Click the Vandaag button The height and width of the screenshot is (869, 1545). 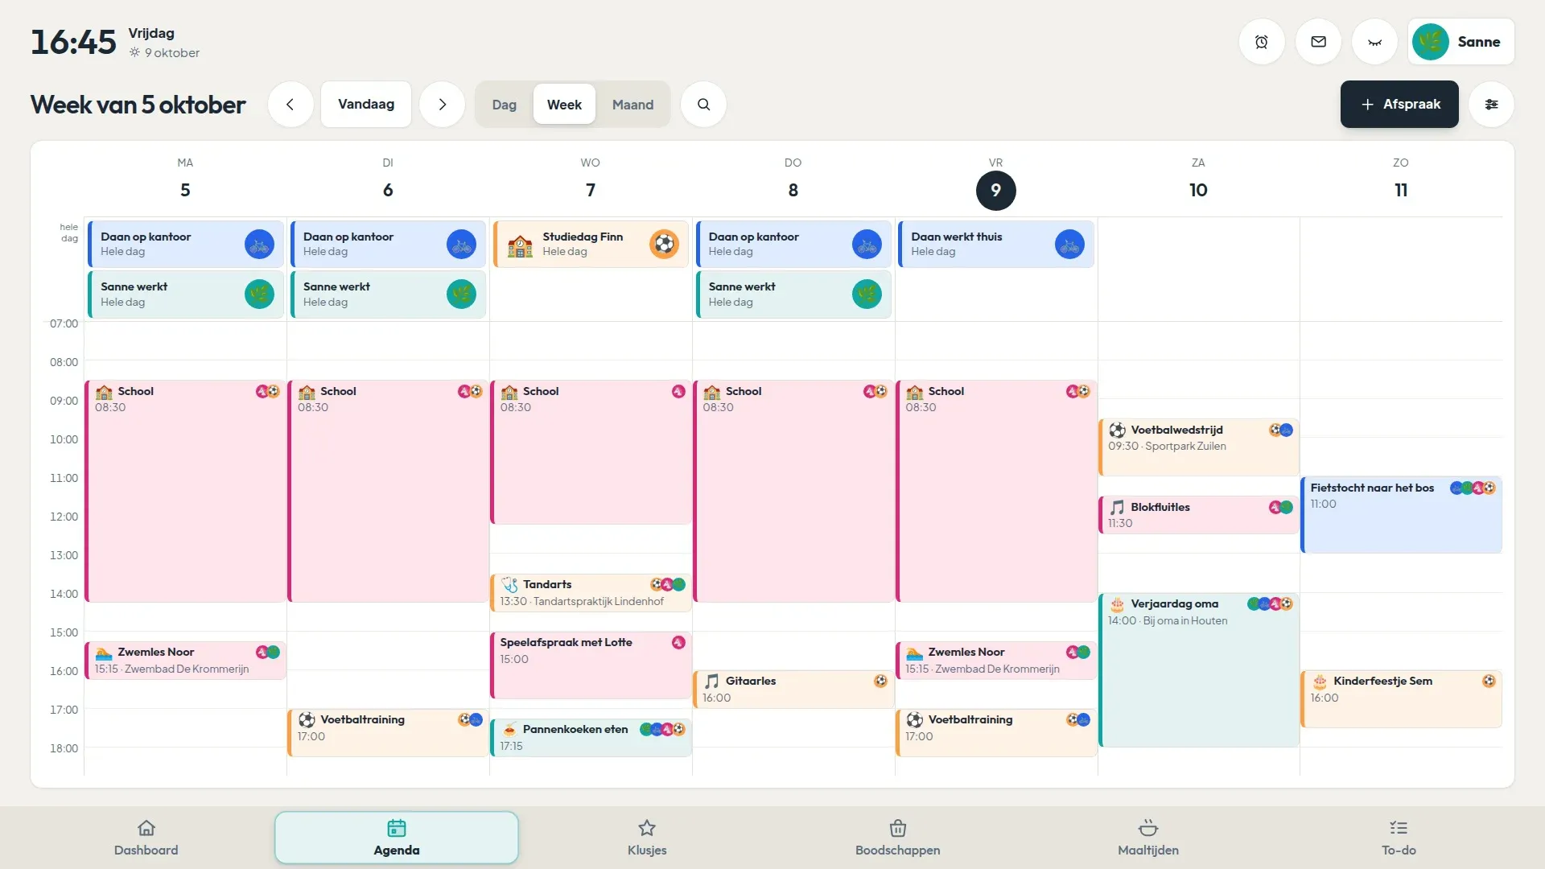click(366, 105)
